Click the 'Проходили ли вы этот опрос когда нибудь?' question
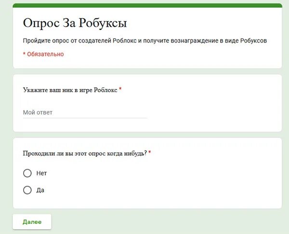Image resolution: width=289 pixels, height=234 pixels. click(85, 153)
